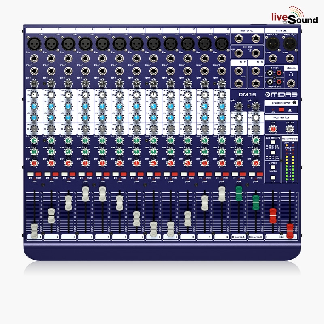Click the channel 1 fader
The image size is (324, 324).
pyautogui.click(x=34, y=230)
